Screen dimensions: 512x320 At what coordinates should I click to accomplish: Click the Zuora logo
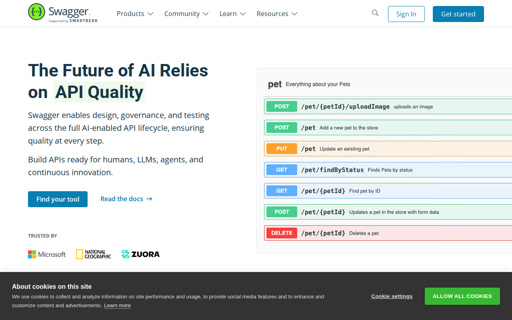[x=140, y=254]
